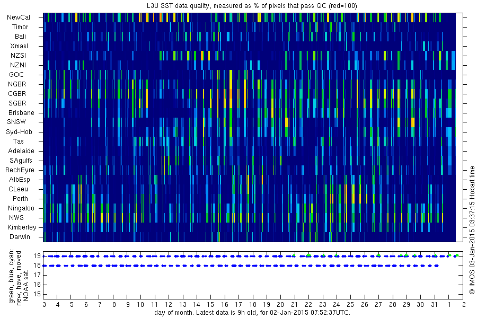Click the day of month caption text

252,313
